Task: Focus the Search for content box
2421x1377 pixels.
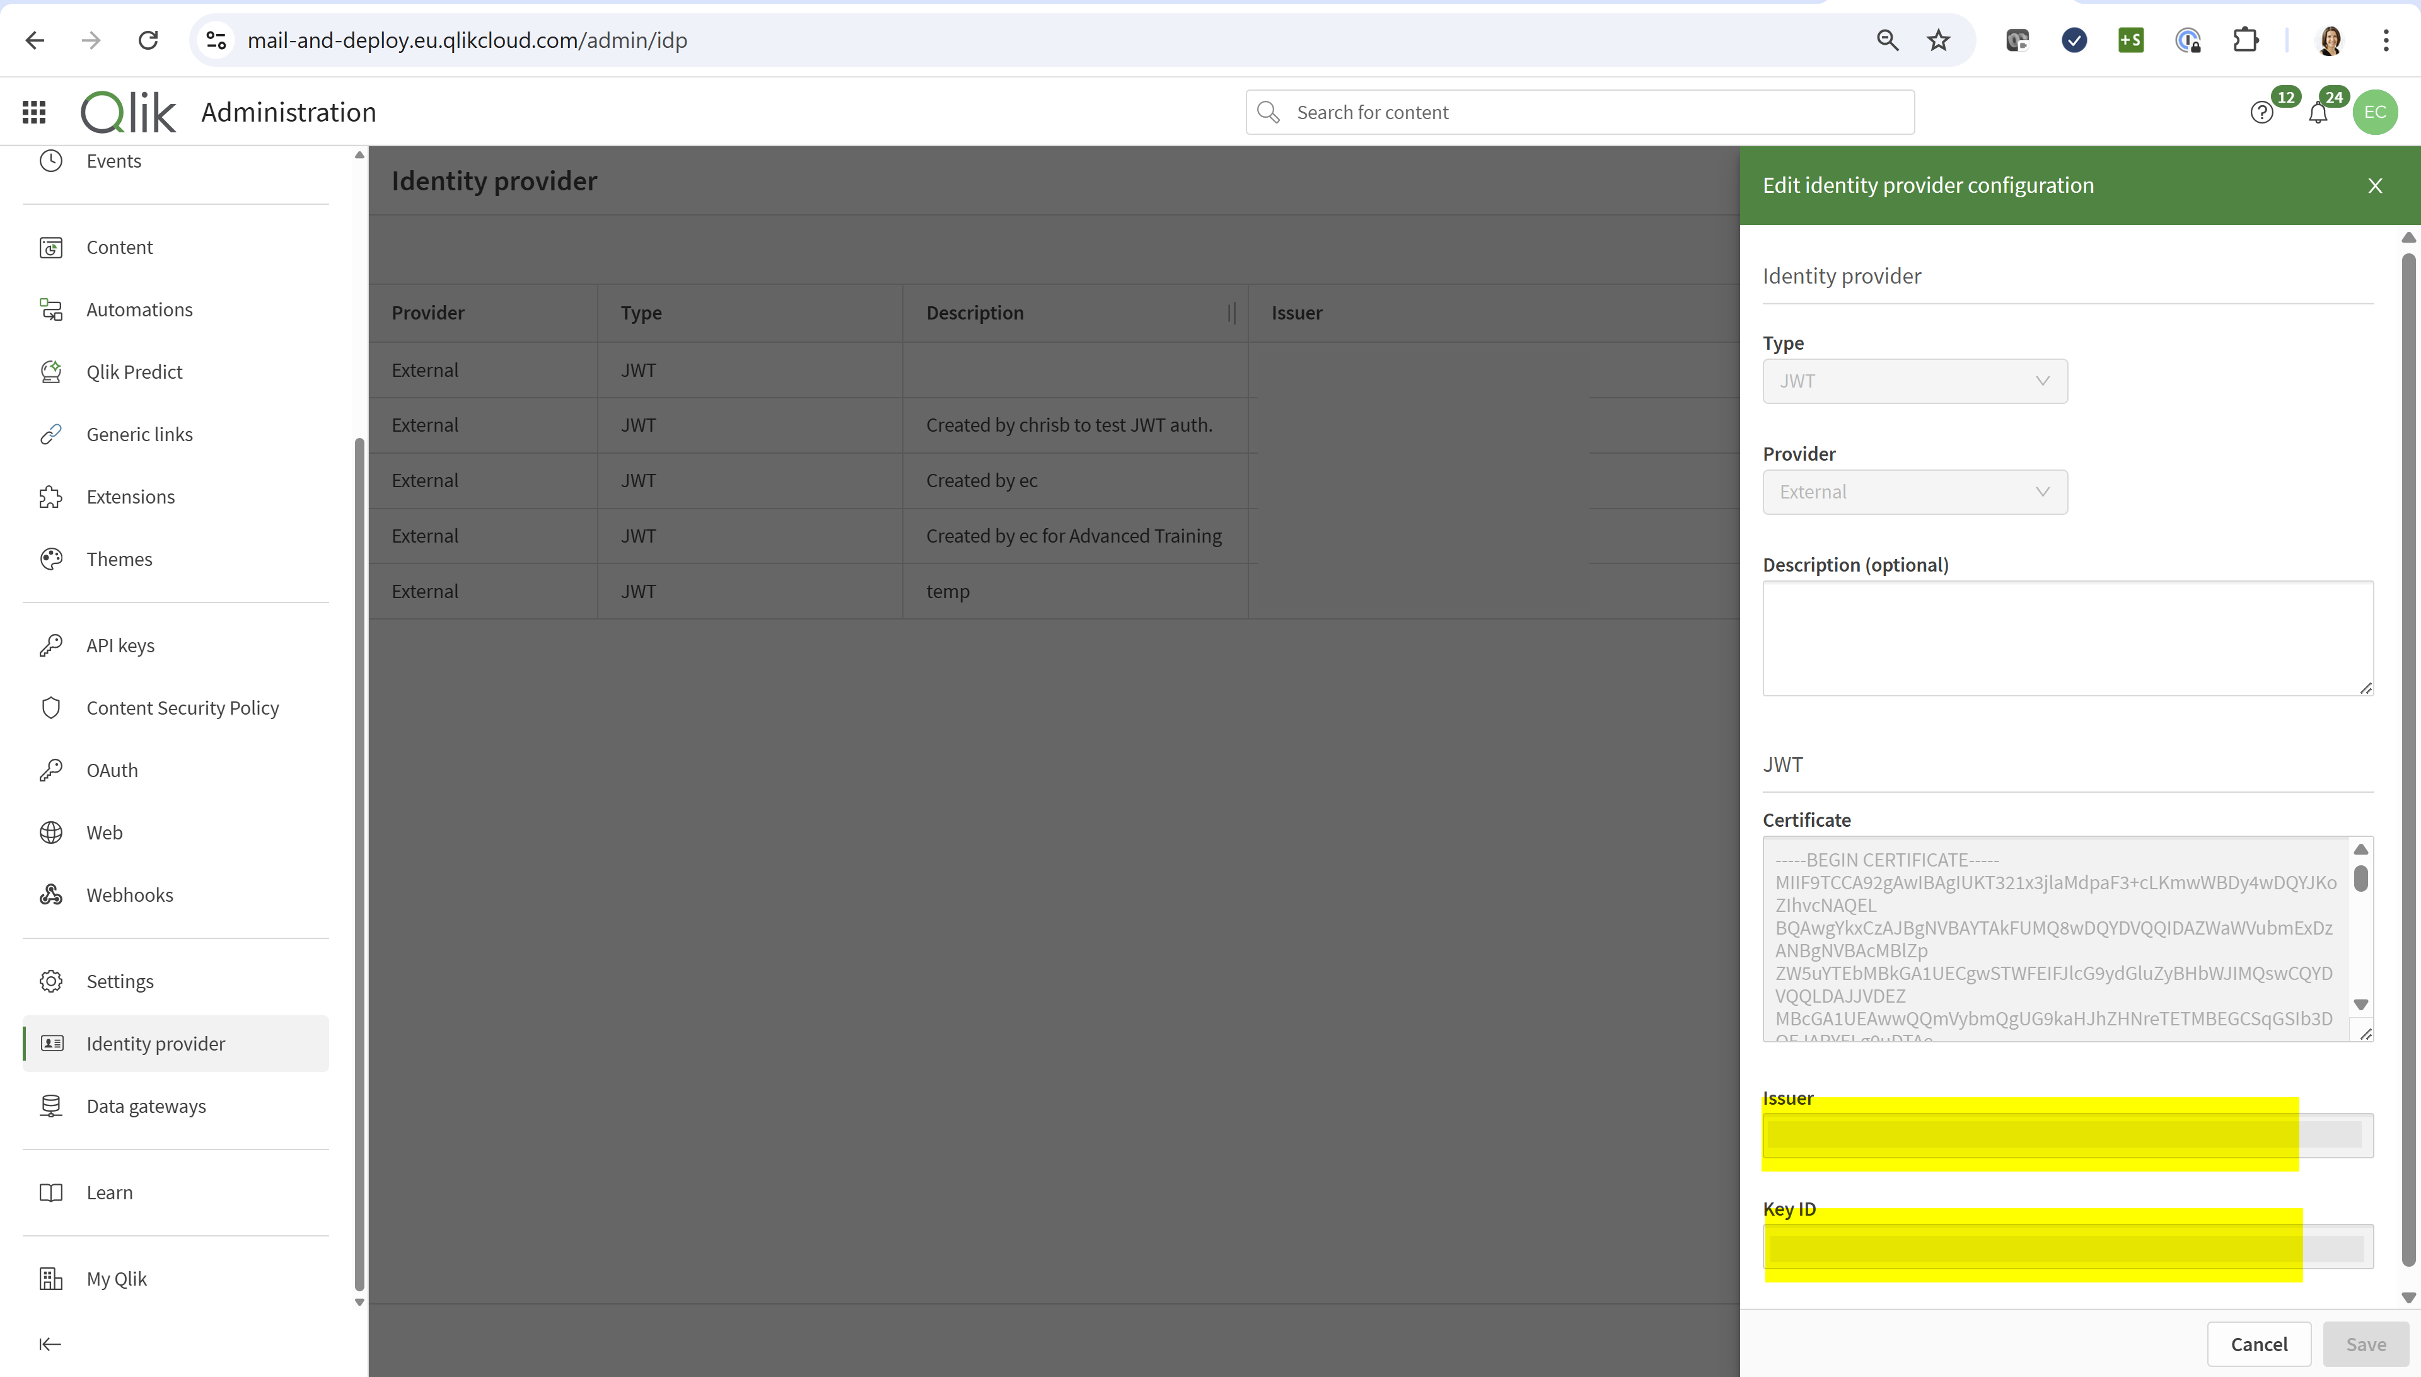Action: 1580,113
